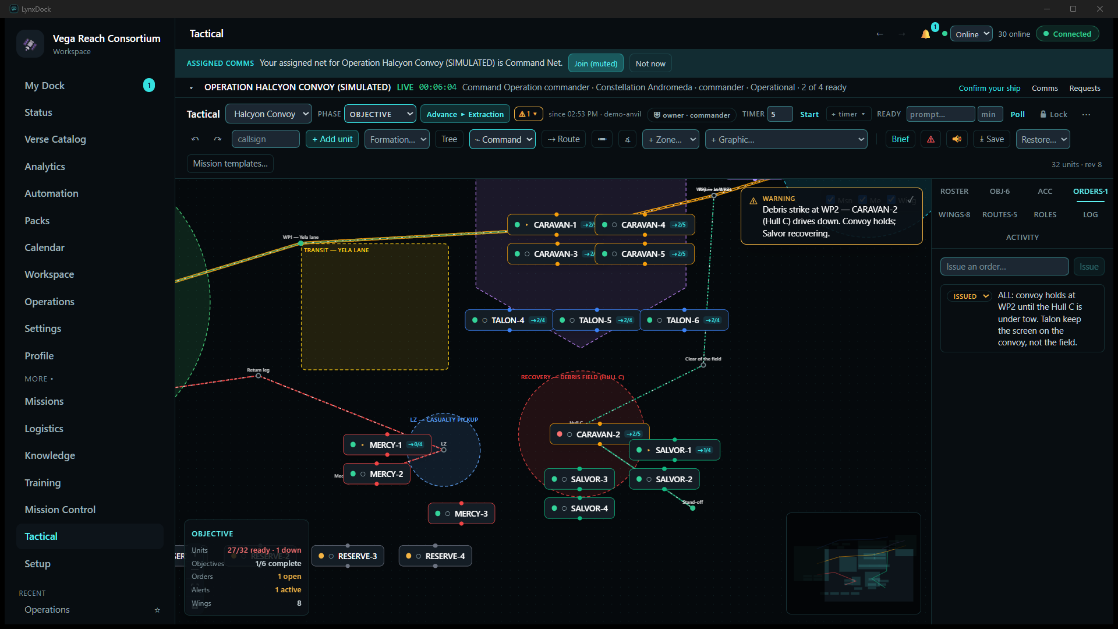Switch to the ACTIVITY tab
Screen dimensions: 1118x629
click(x=1023, y=238)
